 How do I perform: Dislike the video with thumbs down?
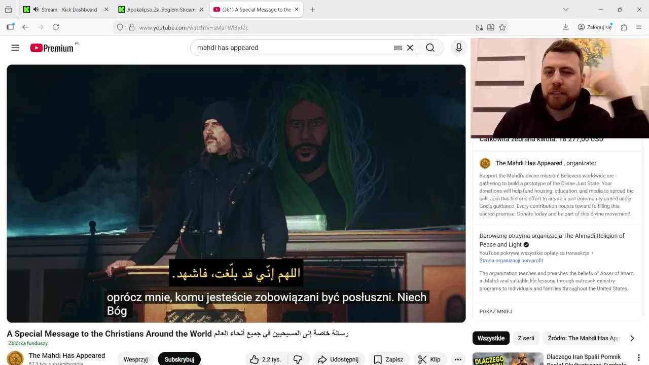[x=298, y=359]
